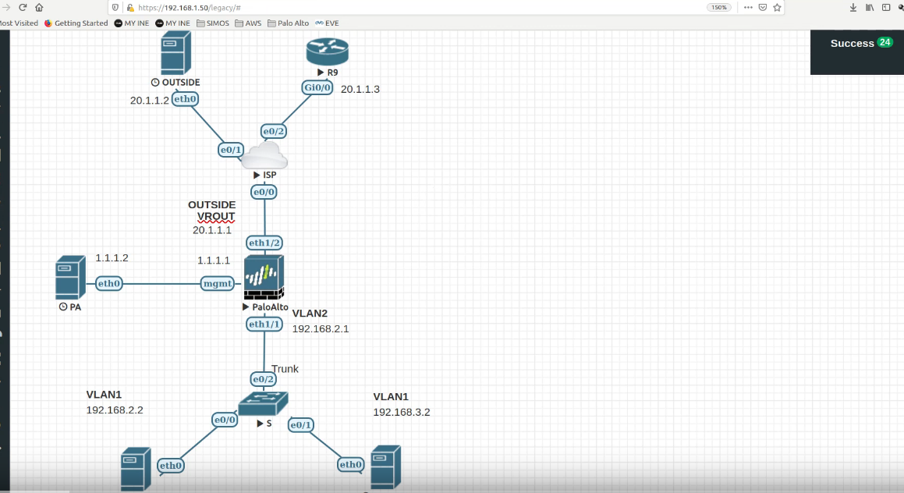904x493 pixels.
Task: Click the URL address bar field
Action: (x=390, y=7)
